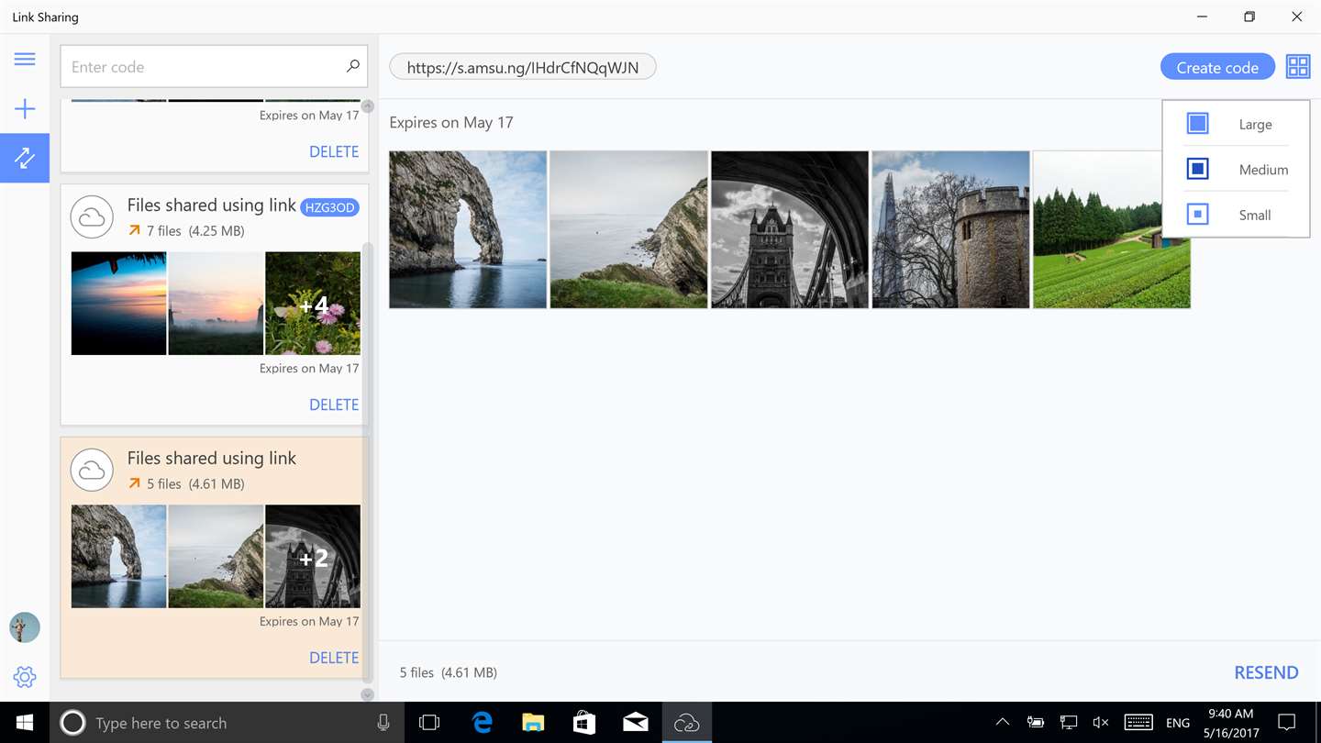The width and height of the screenshot is (1321, 743).
Task: Choose Small thumbnail size
Action: click(x=1236, y=215)
